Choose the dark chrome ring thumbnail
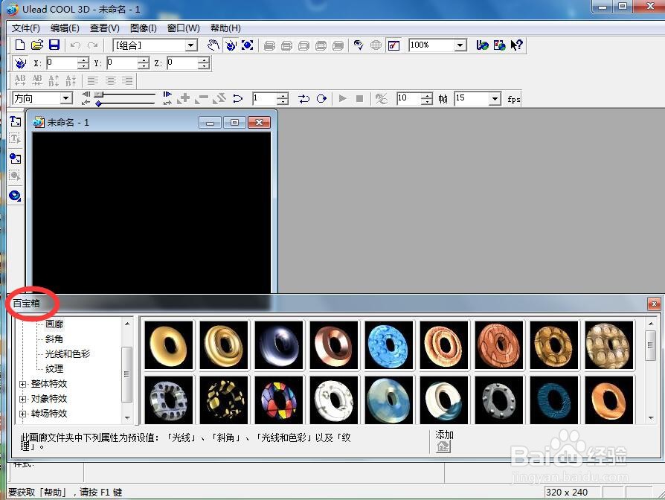 click(279, 345)
